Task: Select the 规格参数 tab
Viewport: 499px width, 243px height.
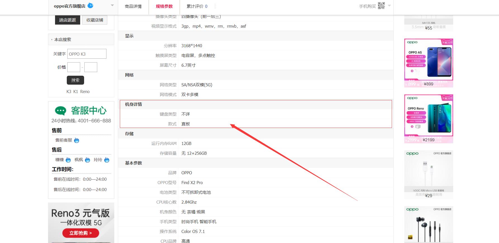Action: (164, 6)
